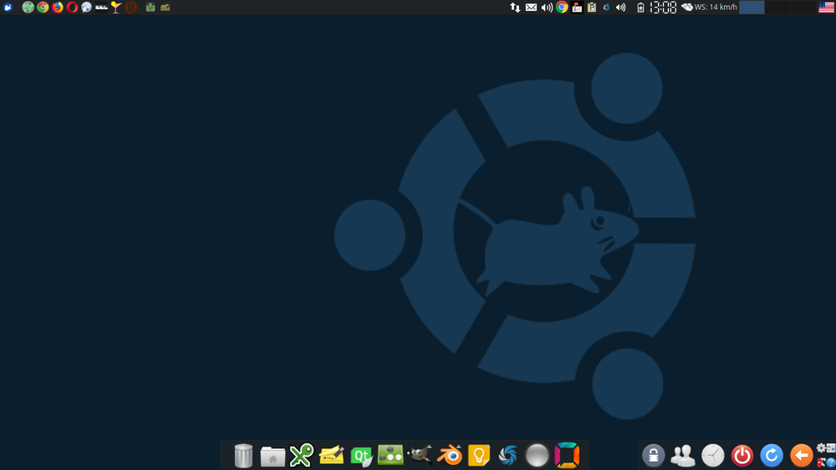Launch the green-purple globe icon in top panel
This screenshot has height=470, width=836.
28,8
